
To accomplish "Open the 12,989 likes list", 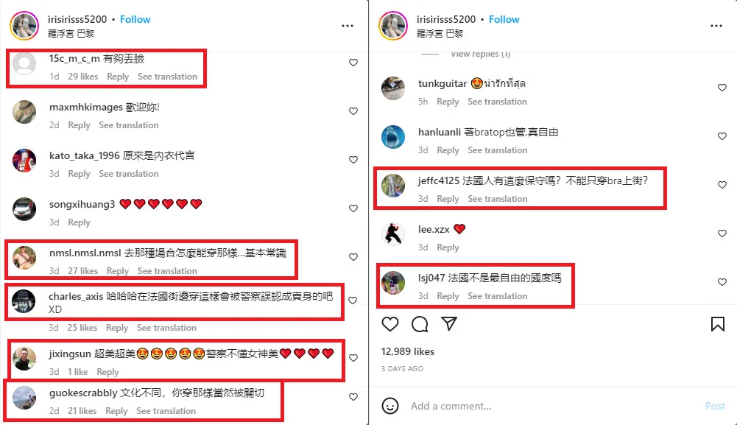I will 407,351.
